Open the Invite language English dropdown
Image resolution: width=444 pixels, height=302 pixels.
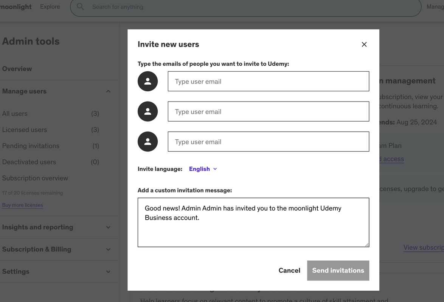click(203, 169)
